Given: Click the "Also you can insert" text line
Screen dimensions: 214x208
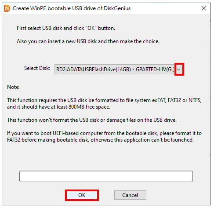Looking at the screenshot, I should pos(88,41).
